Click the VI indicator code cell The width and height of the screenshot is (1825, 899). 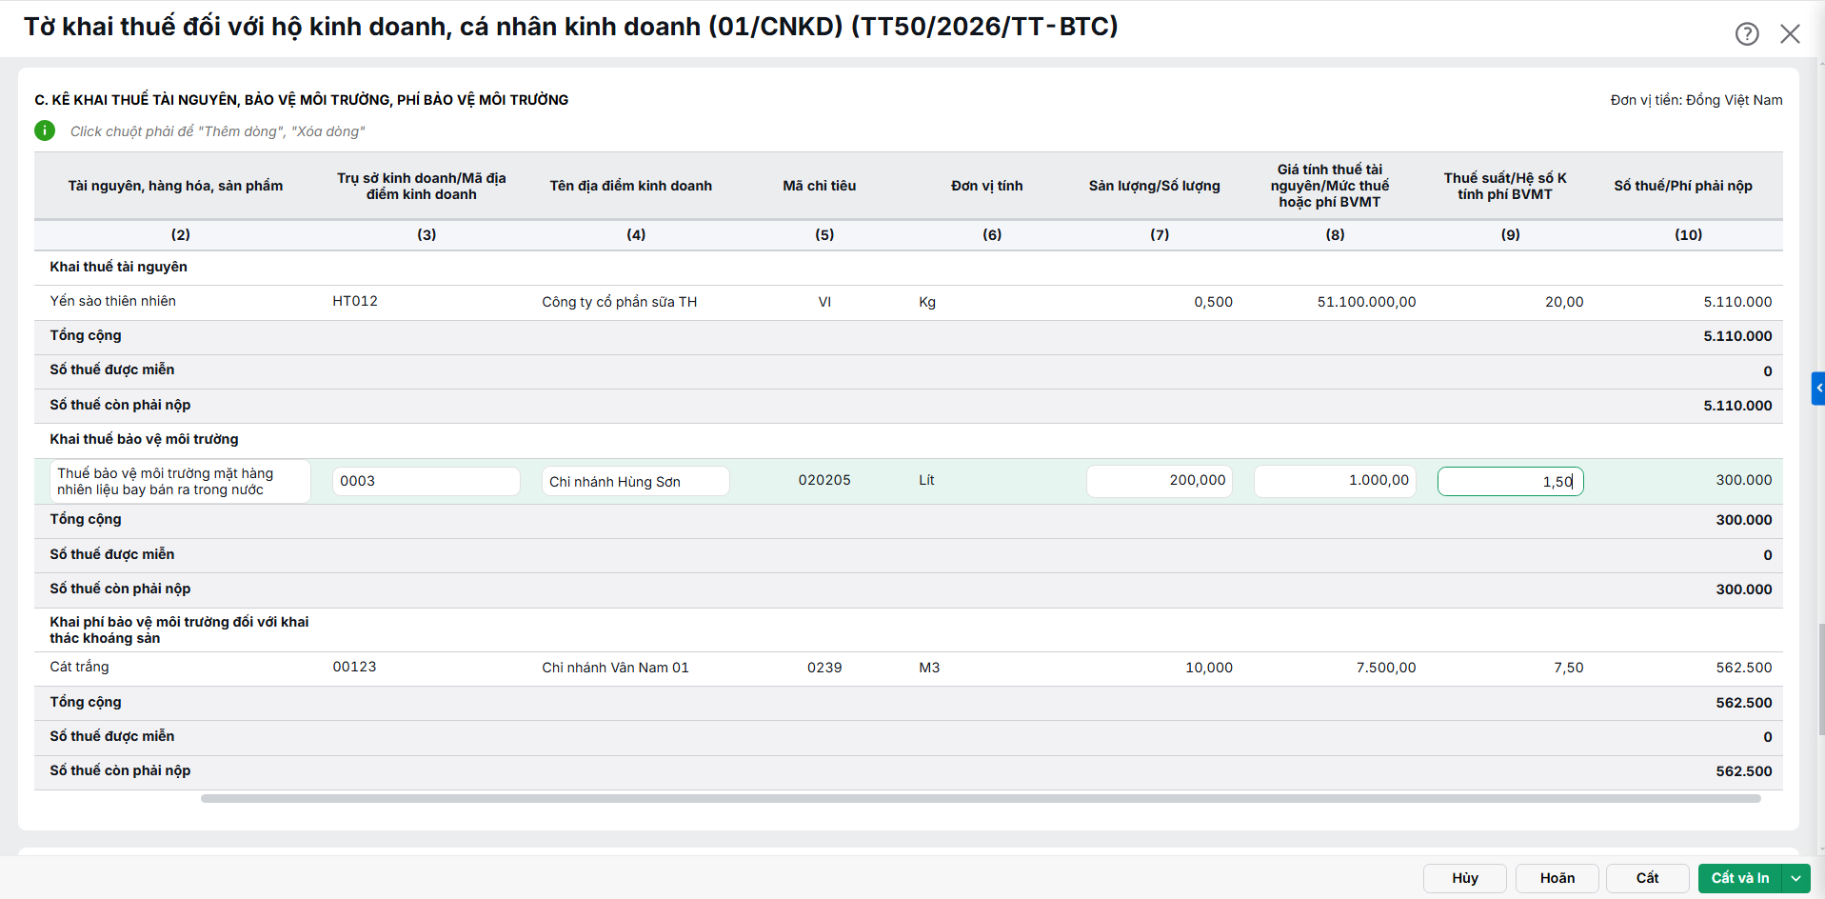(824, 302)
